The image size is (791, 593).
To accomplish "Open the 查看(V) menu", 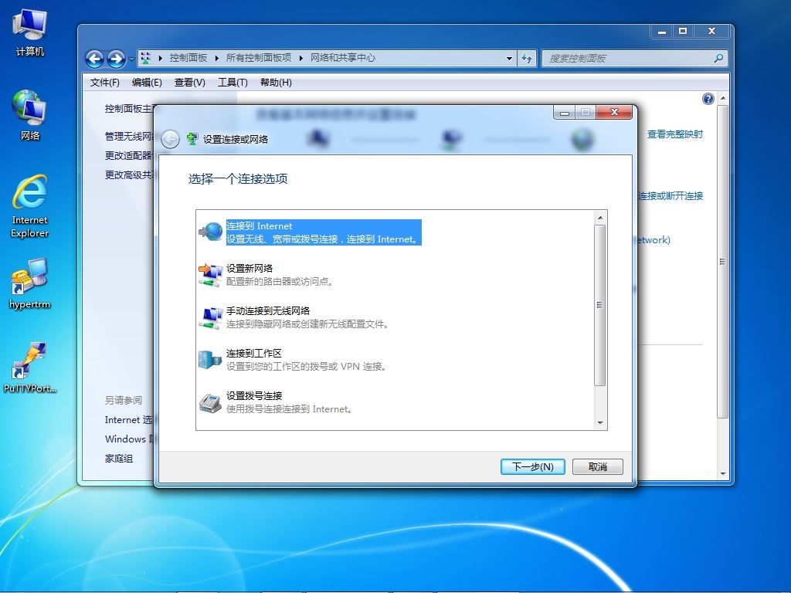I will (x=190, y=82).
